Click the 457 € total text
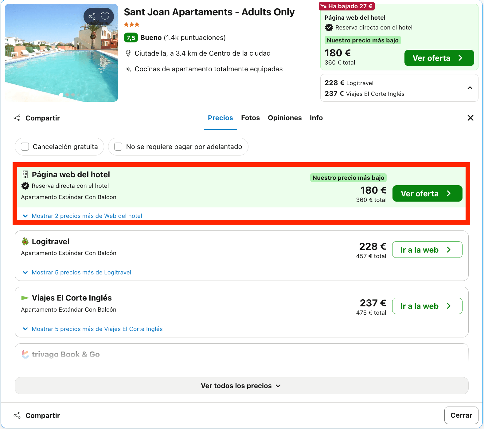 click(x=371, y=256)
